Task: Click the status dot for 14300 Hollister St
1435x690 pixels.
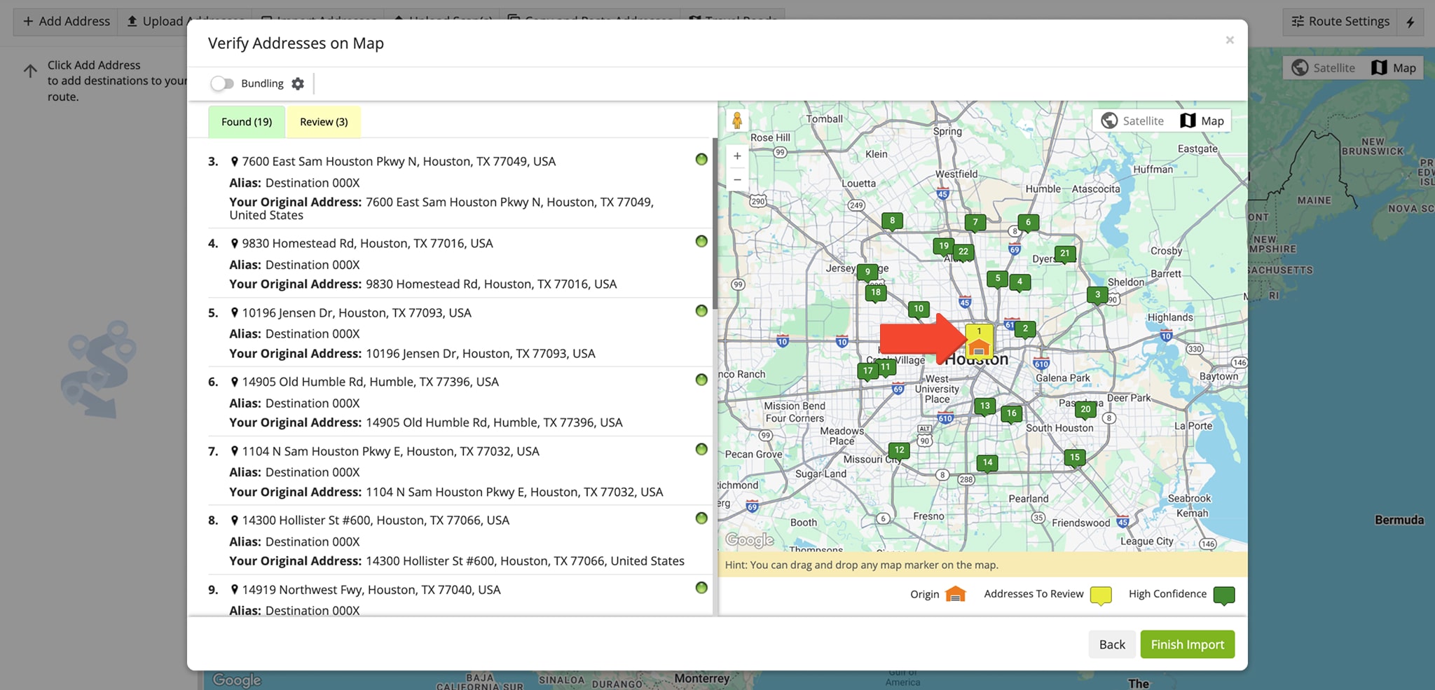Action: tap(701, 518)
